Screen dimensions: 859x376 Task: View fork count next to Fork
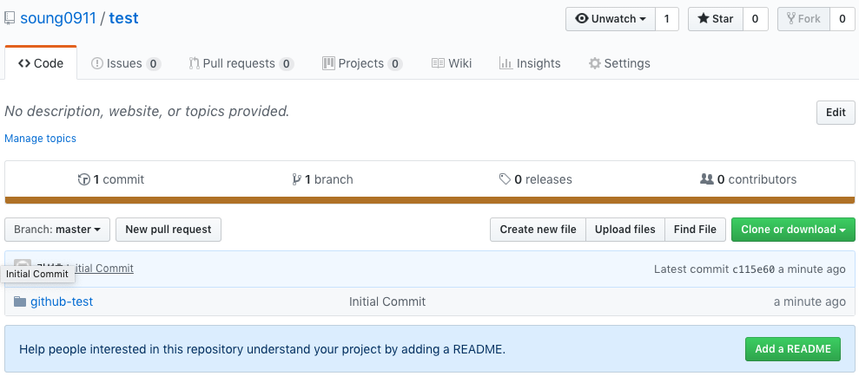click(842, 18)
